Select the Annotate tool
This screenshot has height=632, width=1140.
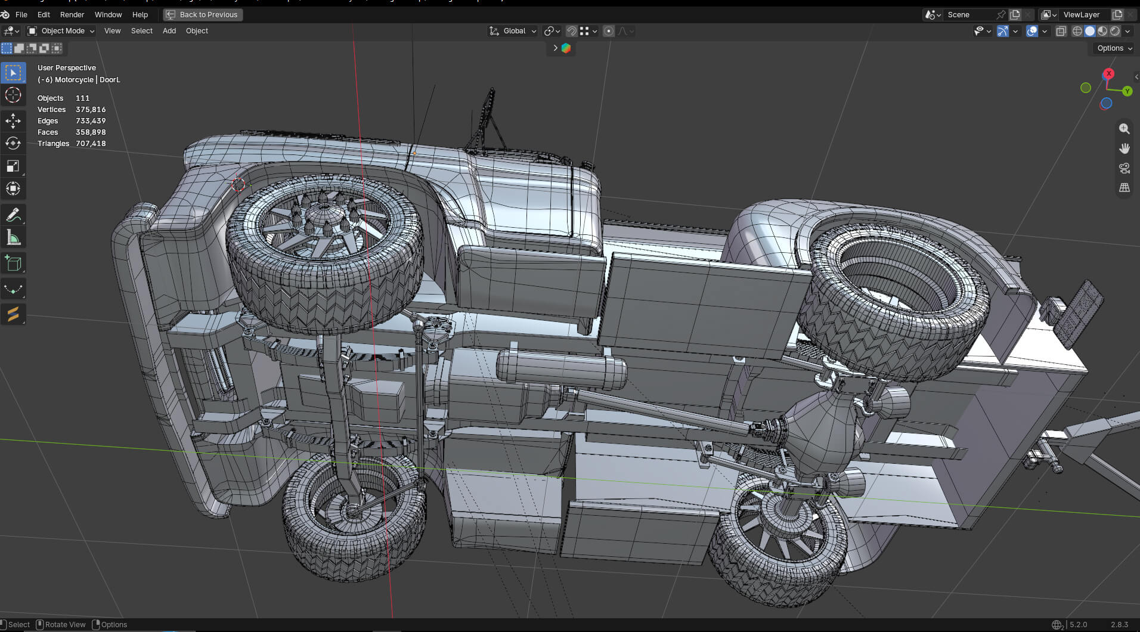[x=13, y=215]
